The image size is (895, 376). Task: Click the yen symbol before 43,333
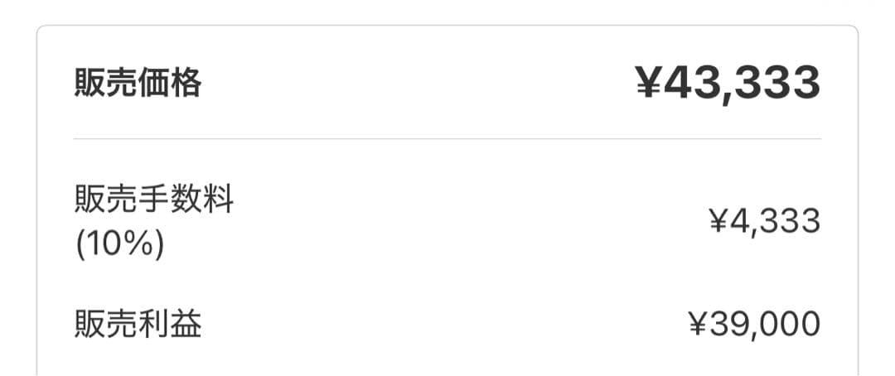point(651,82)
